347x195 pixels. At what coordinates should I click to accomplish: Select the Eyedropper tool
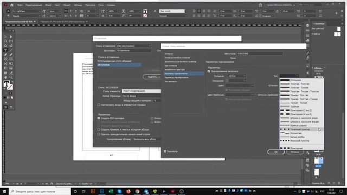coord(11,73)
